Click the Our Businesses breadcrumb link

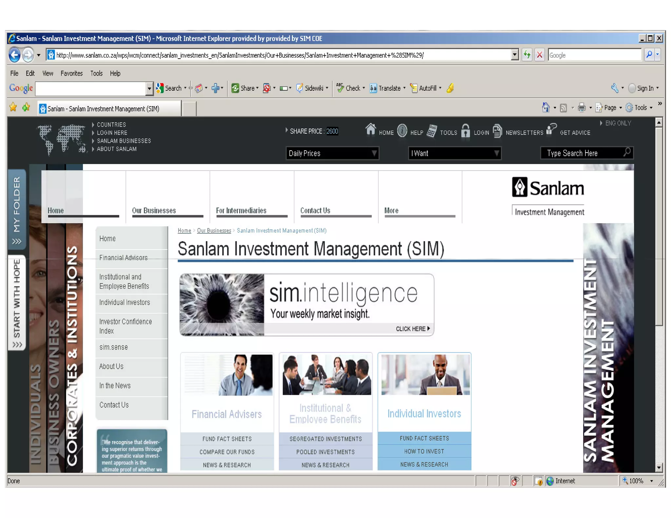point(214,231)
